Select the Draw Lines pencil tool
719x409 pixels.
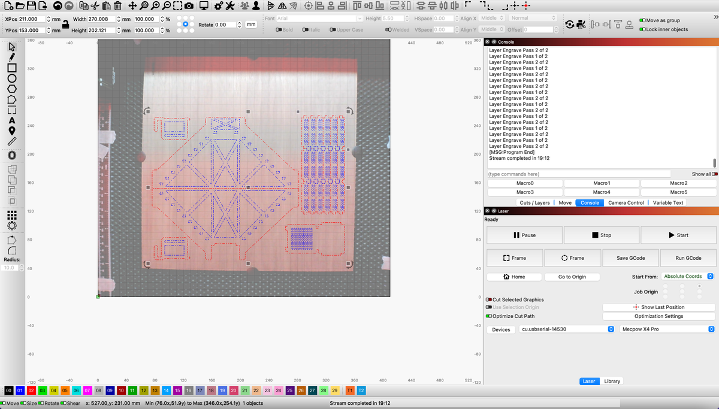click(x=11, y=56)
